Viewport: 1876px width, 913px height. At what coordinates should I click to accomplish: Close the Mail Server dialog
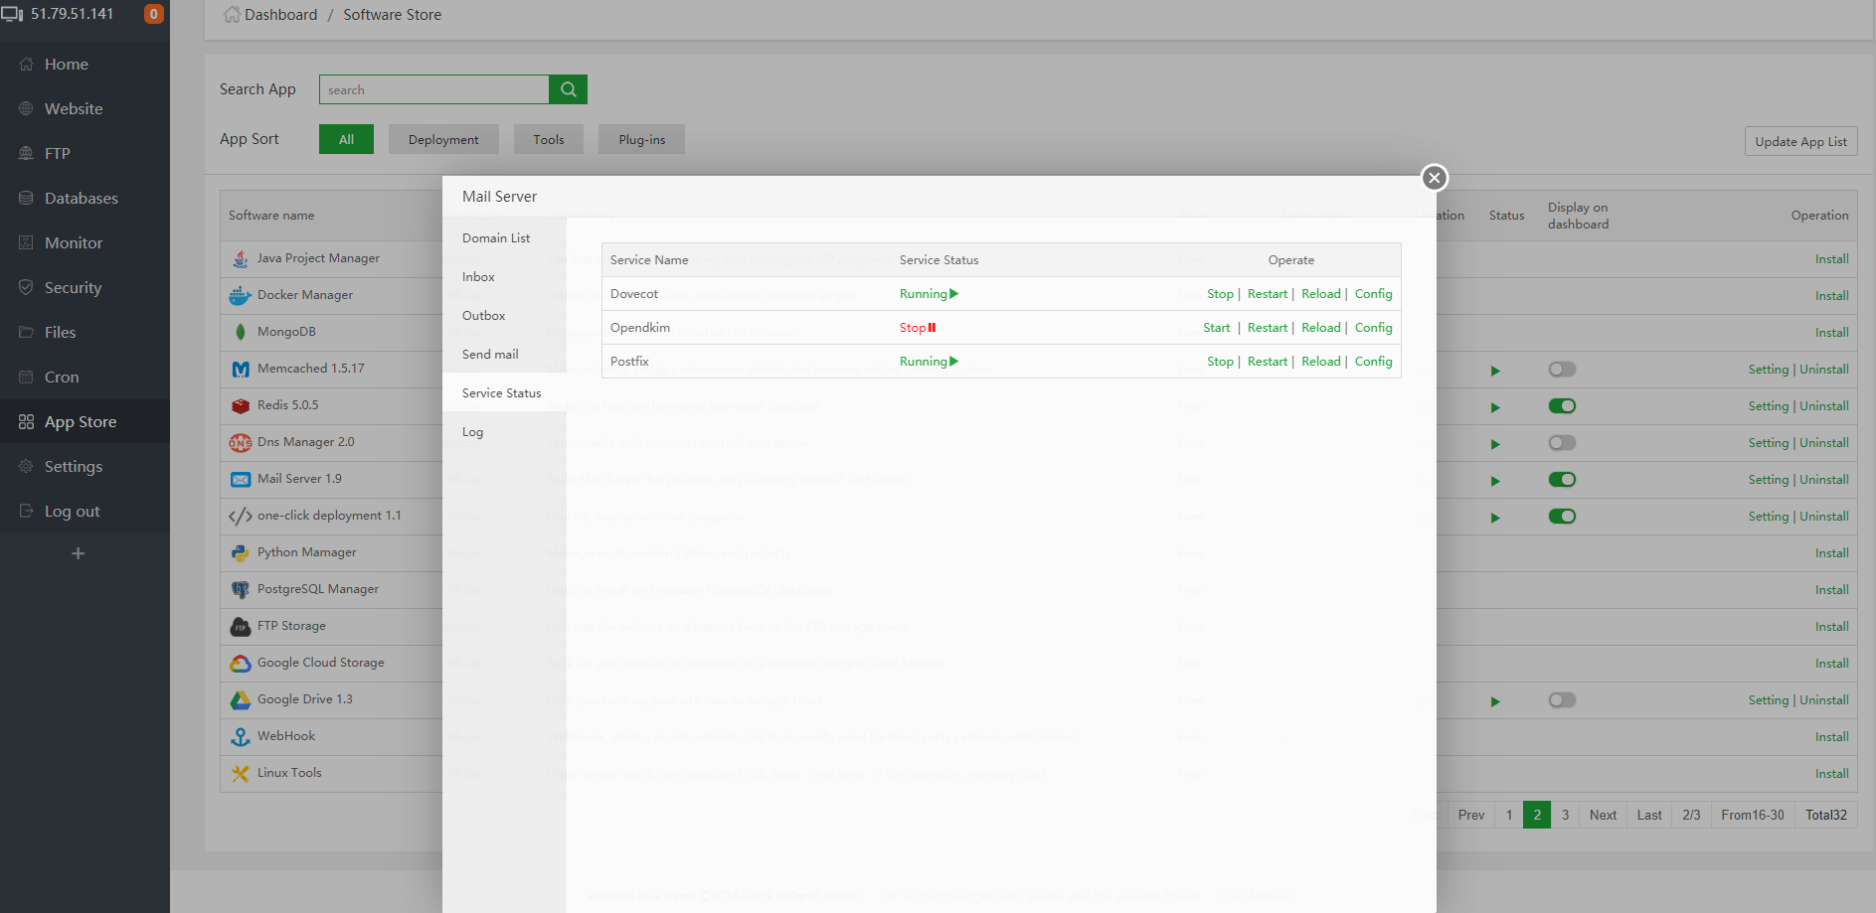coord(1434,178)
